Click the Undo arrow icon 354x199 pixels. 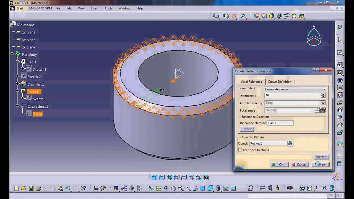coord(68,188)
